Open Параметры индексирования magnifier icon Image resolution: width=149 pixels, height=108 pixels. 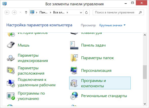(x=11, y=58)
